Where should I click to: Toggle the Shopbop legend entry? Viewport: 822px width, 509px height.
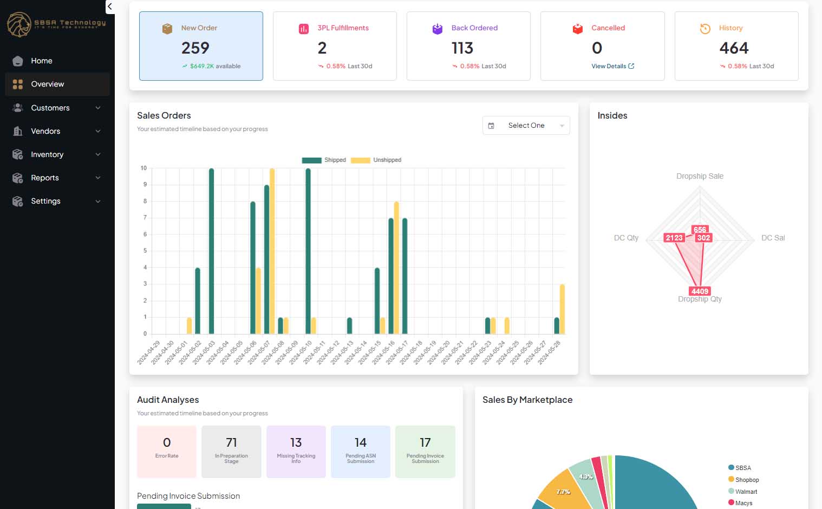coord(743,480)
